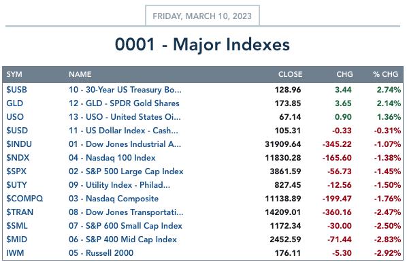Screen dimensions: 407x264
Task: Sort by CHG column header
Action: [344, 74]
